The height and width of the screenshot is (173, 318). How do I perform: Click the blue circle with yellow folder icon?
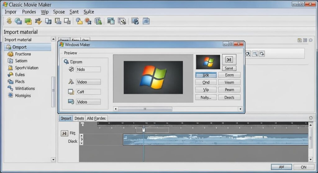click(x=79, y=21)
